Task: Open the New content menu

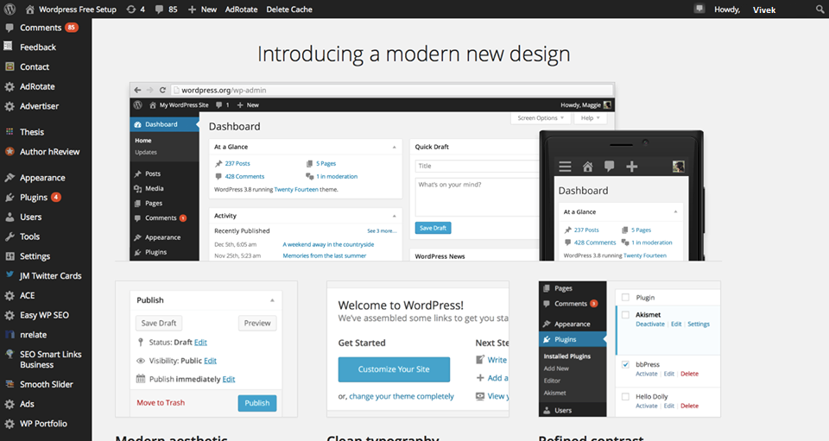Action: (x=202, y=9)
